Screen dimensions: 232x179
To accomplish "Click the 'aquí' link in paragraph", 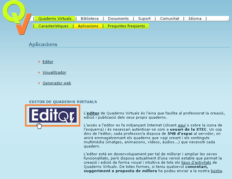I will click(x=181, y=125).
